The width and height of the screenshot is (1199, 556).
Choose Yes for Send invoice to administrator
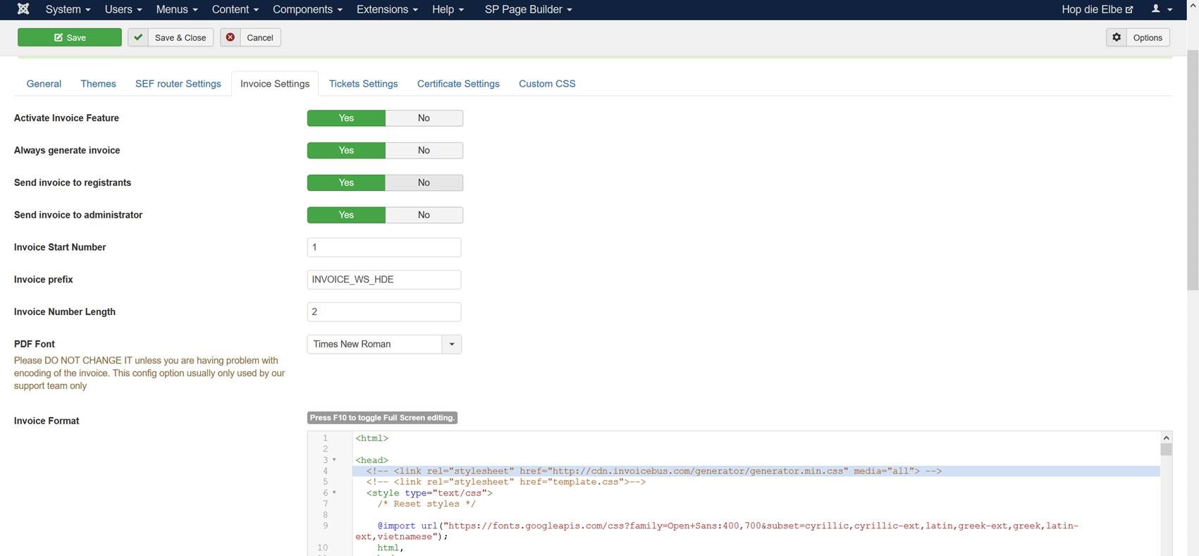[x=346, y=215]
